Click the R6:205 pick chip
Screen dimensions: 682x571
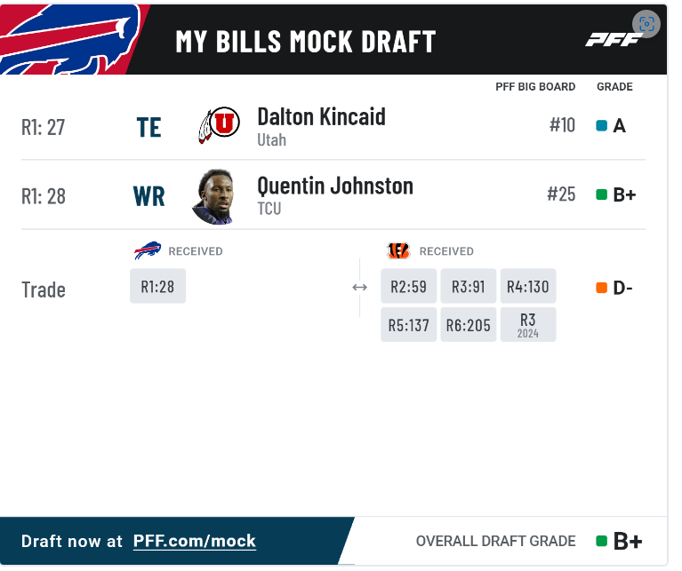pos(468,324)
